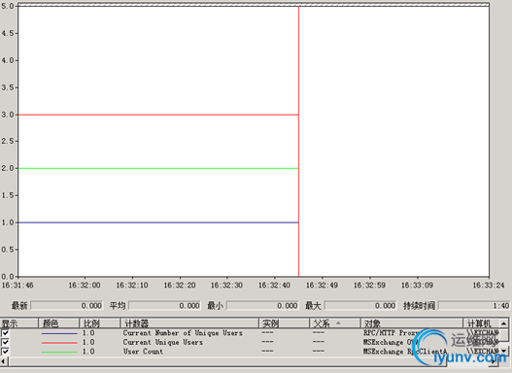
Task: Click the green color line in the legend
Action: coord(59,352)
